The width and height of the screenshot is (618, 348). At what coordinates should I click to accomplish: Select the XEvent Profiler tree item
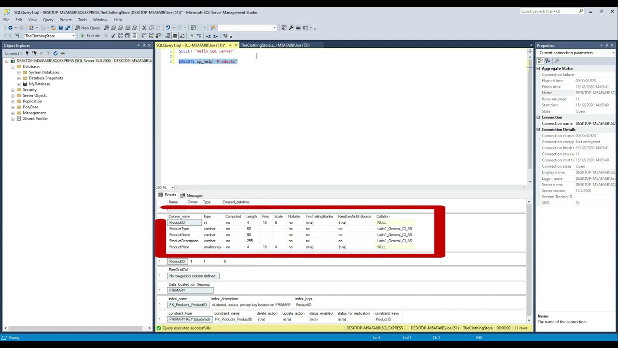coord(35,119)
